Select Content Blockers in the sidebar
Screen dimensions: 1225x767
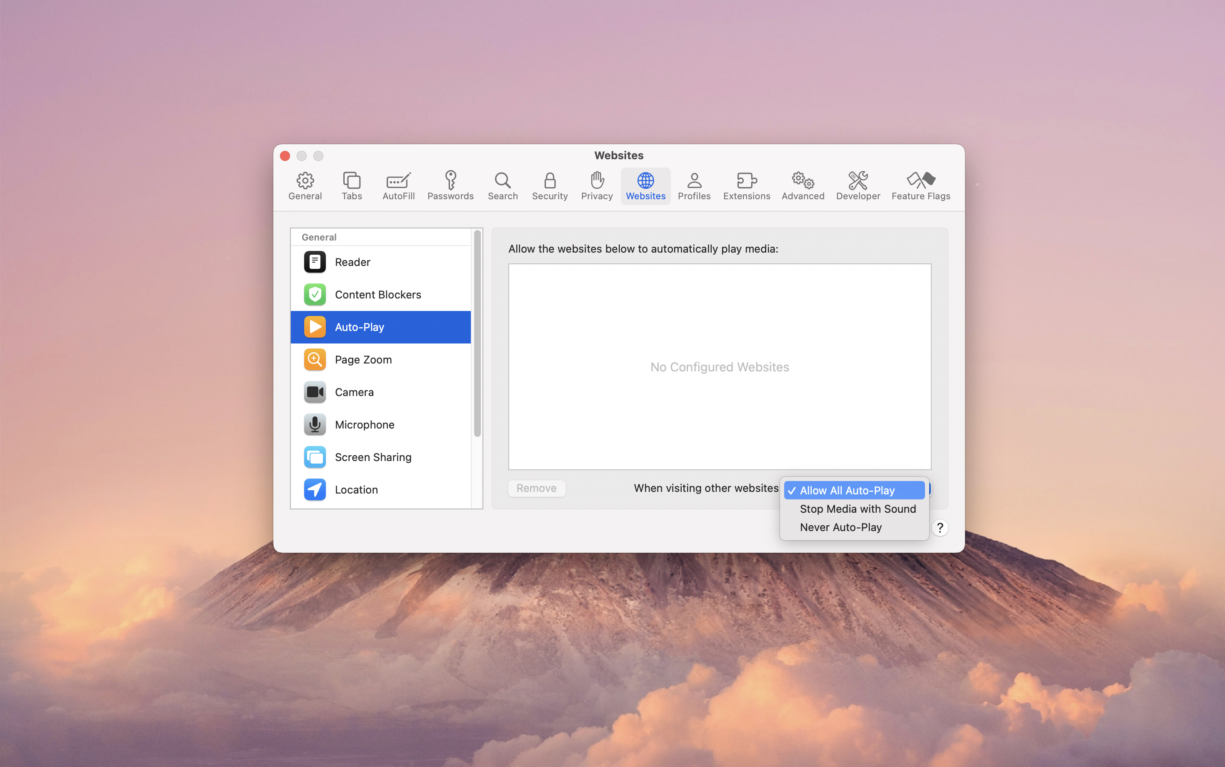coord(377,294)
